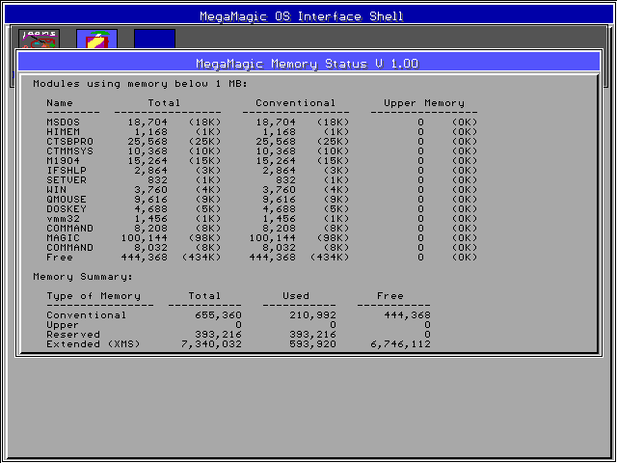Click the (98K) value in Conventional column
Image resolution: width=617 pixels, height=463 pixels.
coord(333,238)
